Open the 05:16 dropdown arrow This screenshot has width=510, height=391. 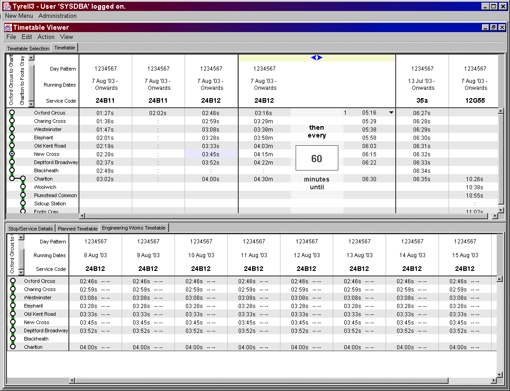pos(391,113)
